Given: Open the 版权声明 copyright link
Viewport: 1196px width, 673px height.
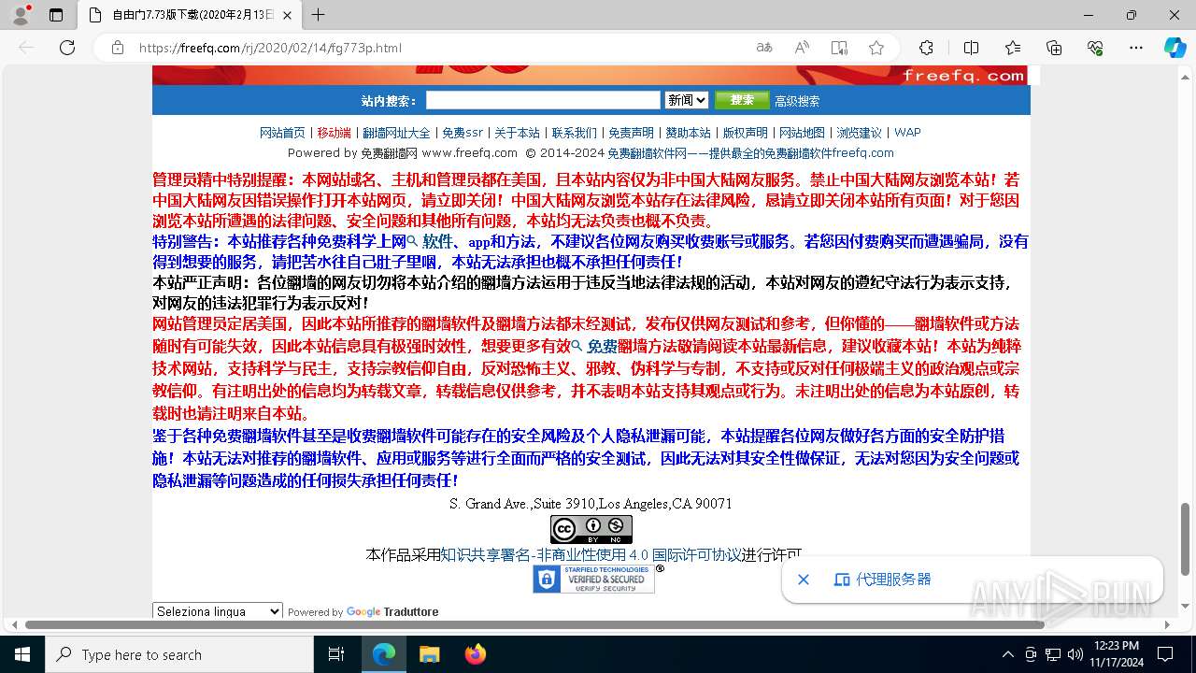Looking at the screenshot, I should [x=745, y=133].
